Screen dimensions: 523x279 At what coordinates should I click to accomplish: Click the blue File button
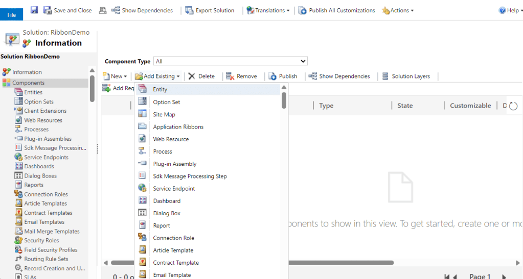pyautogui.click(x=11, y=15)
